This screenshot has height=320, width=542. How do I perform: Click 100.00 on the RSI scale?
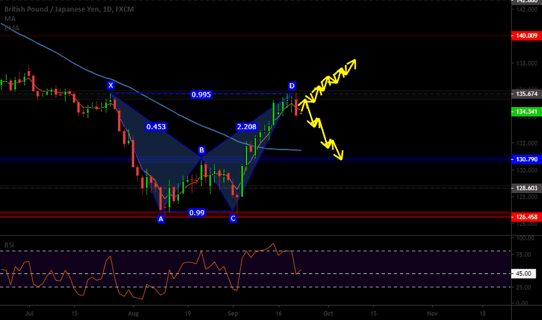coord(525,238)
